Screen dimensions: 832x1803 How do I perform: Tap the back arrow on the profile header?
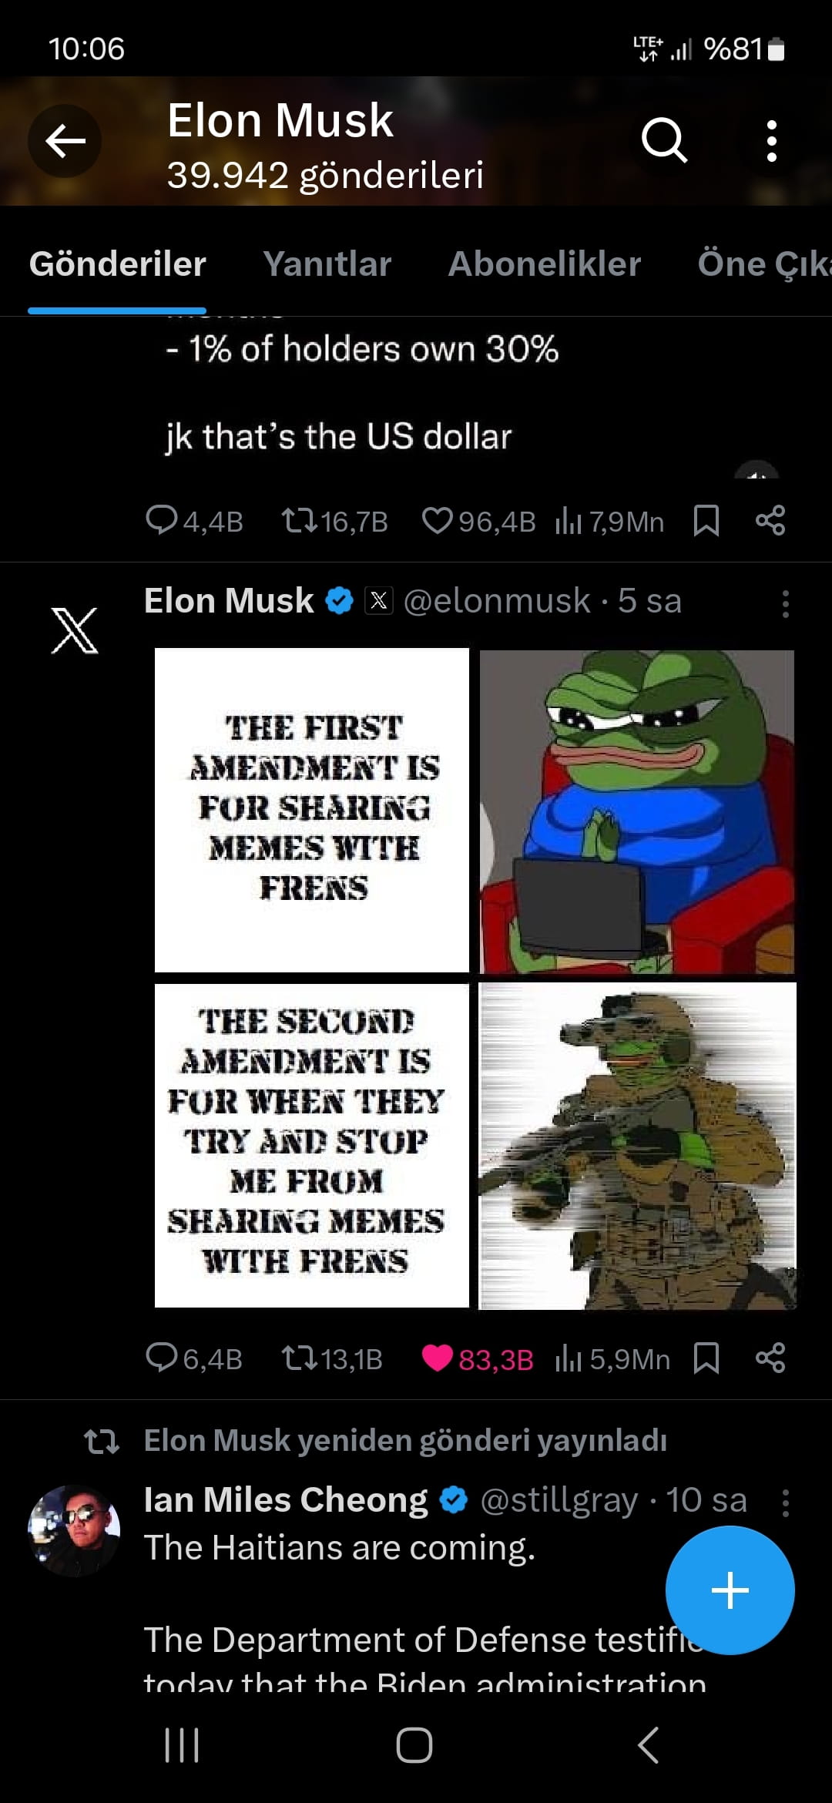[65, 141]
